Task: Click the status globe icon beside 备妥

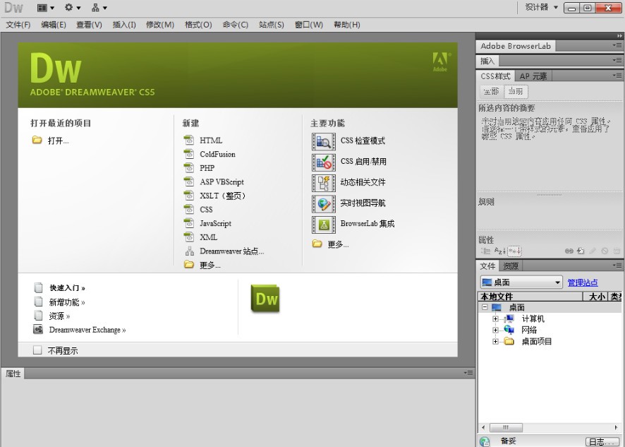Action: pos(485,441)
